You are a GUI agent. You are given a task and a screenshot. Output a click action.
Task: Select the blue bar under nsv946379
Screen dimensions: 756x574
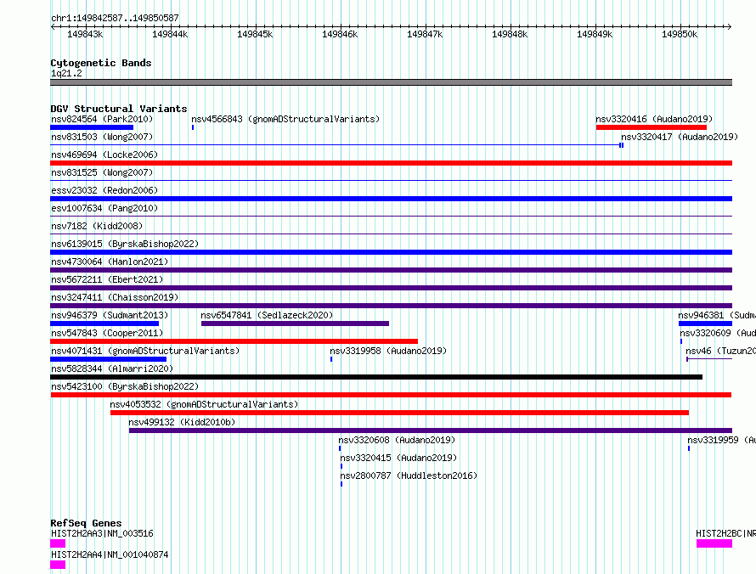[104, 324]
